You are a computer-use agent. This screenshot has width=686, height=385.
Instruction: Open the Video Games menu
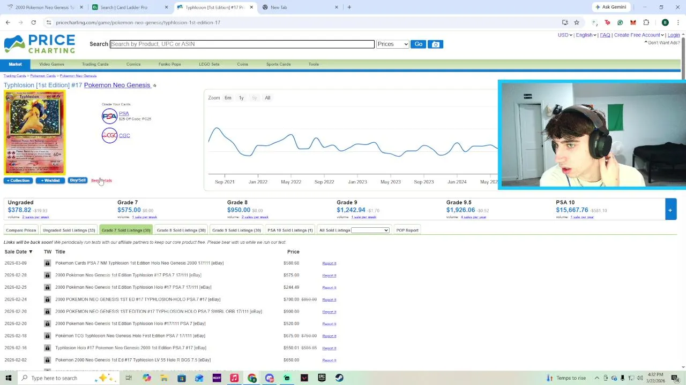click(51, 64)
